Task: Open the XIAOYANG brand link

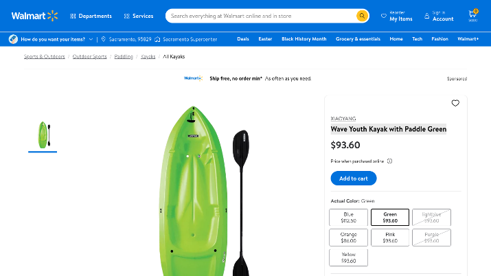Action: click(x=343, y=118)
